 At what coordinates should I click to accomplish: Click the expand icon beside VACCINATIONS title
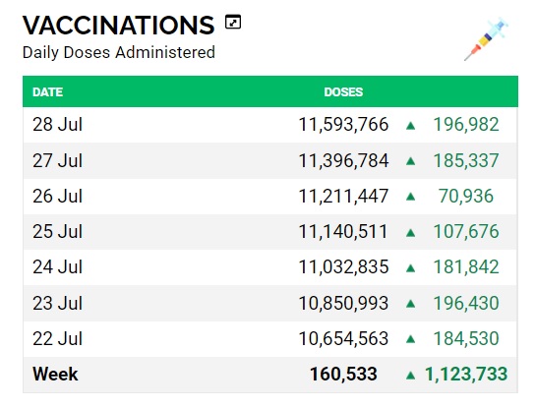(233, 23)
